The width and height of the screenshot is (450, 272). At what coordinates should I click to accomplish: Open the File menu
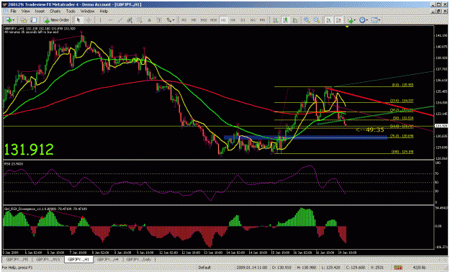(x=13, y=12)
